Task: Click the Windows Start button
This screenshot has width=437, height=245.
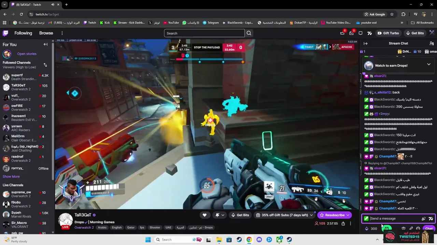Action: pos(148,240)
